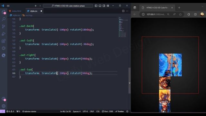Open the notifications bell in VS Code
Viewport: 206px width, 116px height.
pyautogui.click(x=127, y=111)
